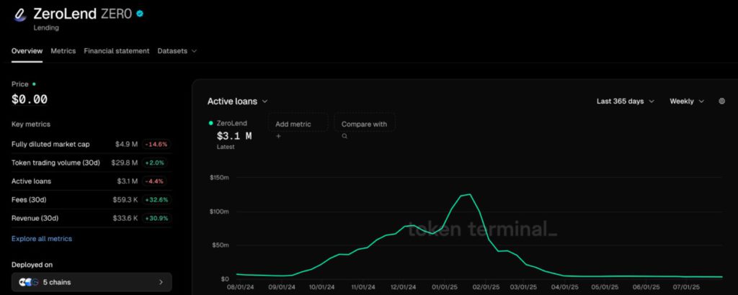Click the Compare with box
This screenshot has height=295, width=738.
(364, 124)
